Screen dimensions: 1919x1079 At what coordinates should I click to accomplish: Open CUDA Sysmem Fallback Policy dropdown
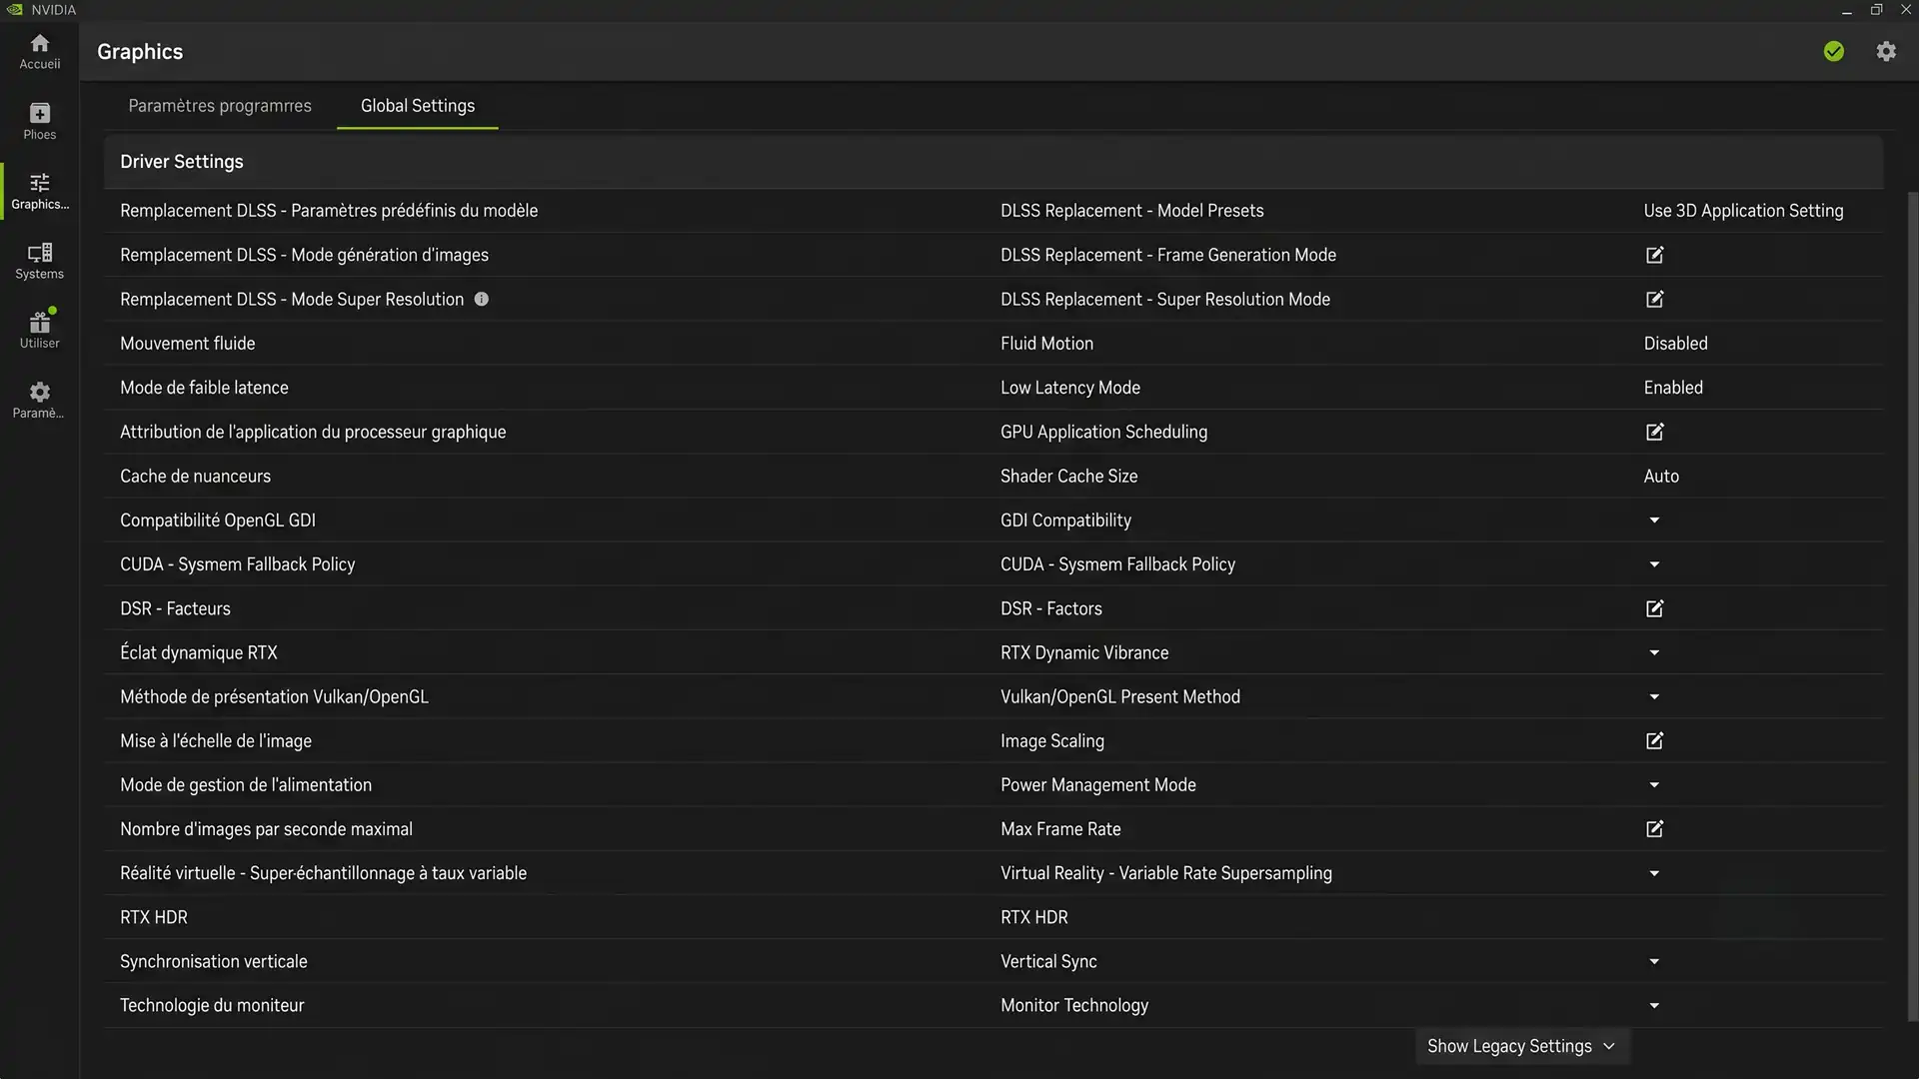click(1654, 564)
